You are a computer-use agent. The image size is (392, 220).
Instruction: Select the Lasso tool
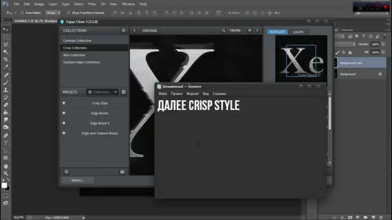[x=6, y=45]
